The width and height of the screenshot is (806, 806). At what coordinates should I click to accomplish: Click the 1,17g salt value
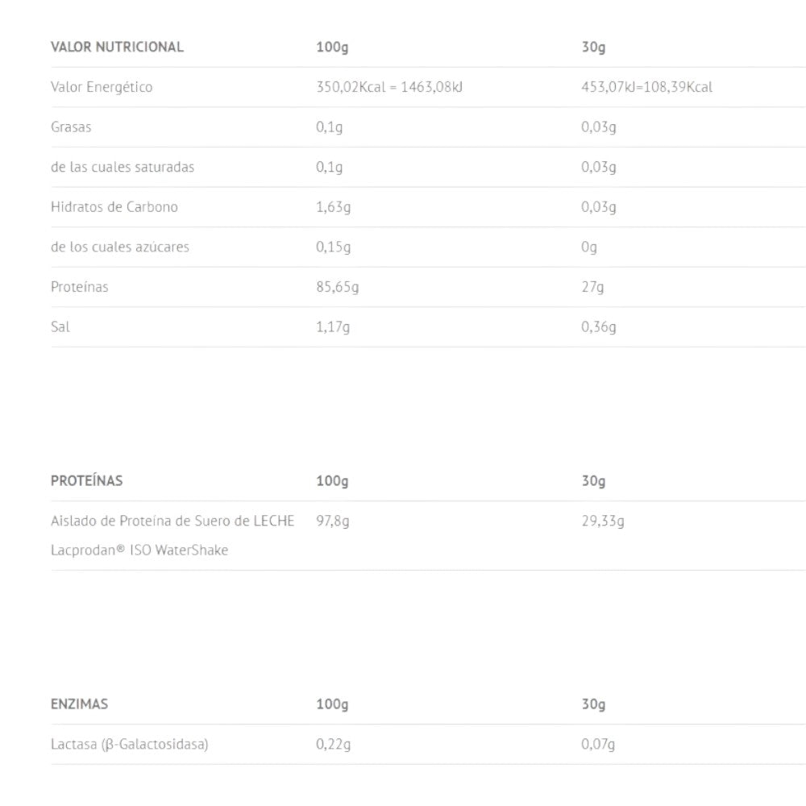point(333,327)
